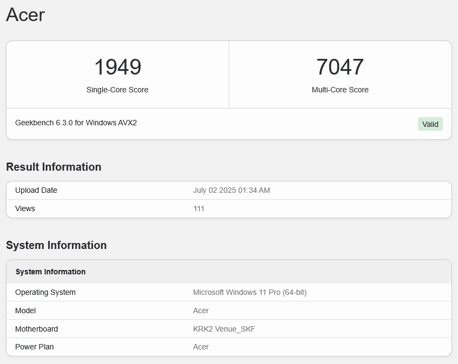
Task: Select the Operating System row
Action: point(45,292)
